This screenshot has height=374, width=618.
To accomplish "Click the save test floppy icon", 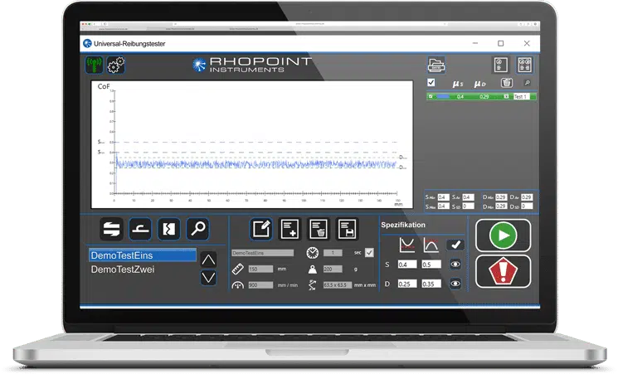I will click(x=347, y=229).
